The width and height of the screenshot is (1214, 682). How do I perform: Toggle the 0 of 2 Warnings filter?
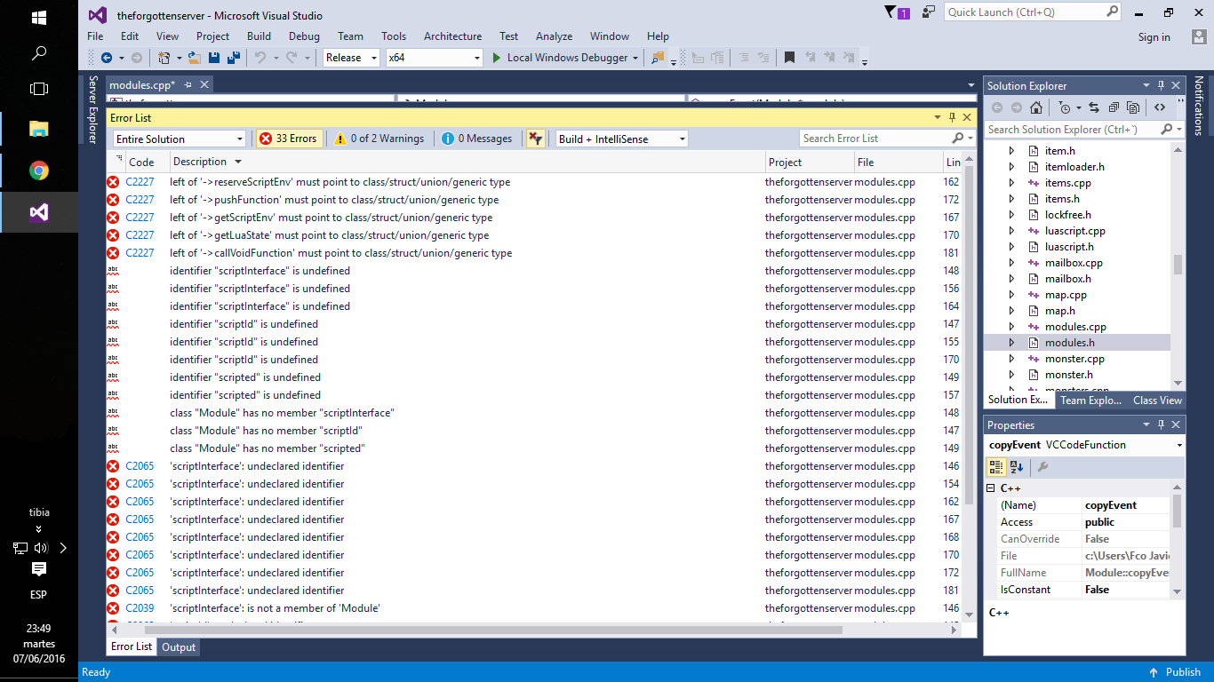(379, 139)
